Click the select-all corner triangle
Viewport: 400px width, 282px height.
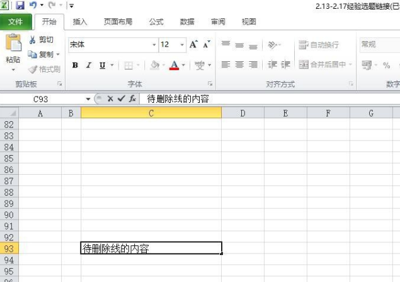pyautogui.click(x=9, y=113)
